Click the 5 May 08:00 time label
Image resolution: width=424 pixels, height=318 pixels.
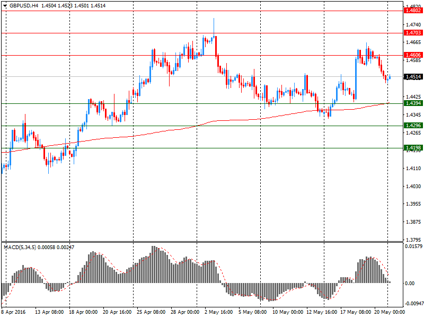(253, 312)
